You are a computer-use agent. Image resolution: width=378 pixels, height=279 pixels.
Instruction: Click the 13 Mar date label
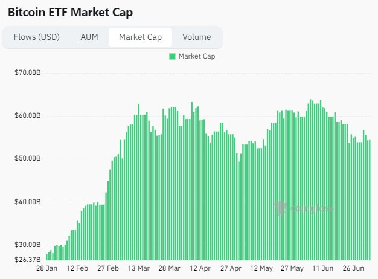pos(139,268)
